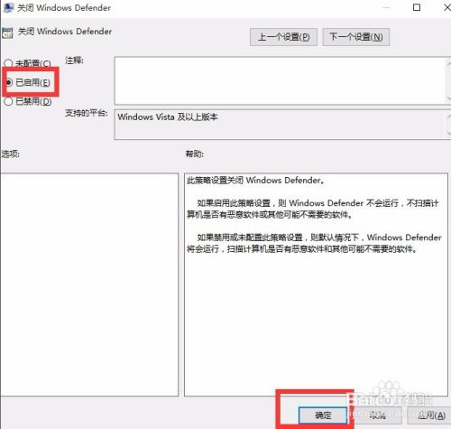Click inside the 注释 comment text box
This screenshot has height=429, width=451.
click(280, 80)
